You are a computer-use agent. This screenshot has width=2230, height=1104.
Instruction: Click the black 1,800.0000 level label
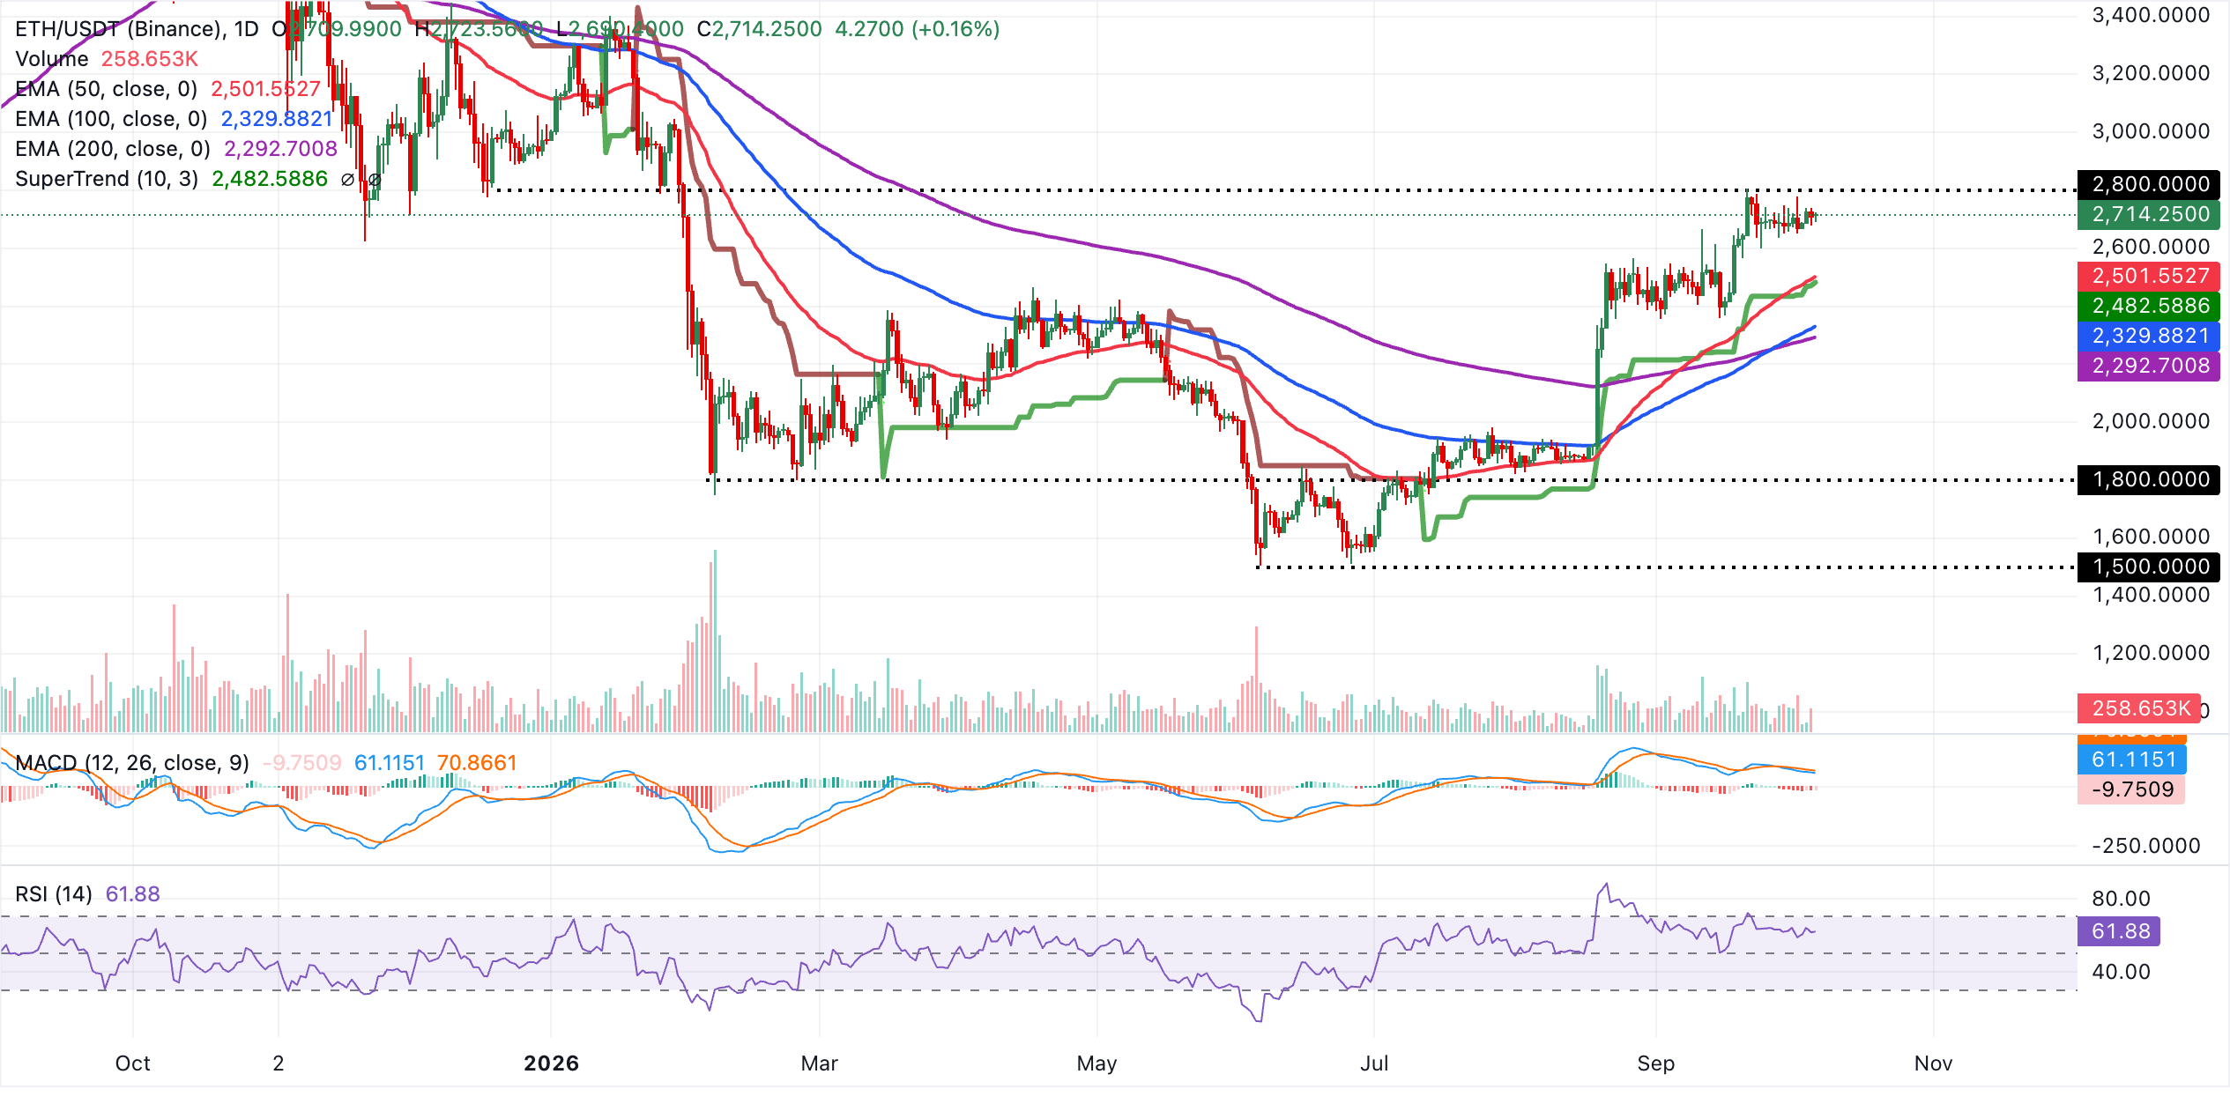(x=2149, y=479)
